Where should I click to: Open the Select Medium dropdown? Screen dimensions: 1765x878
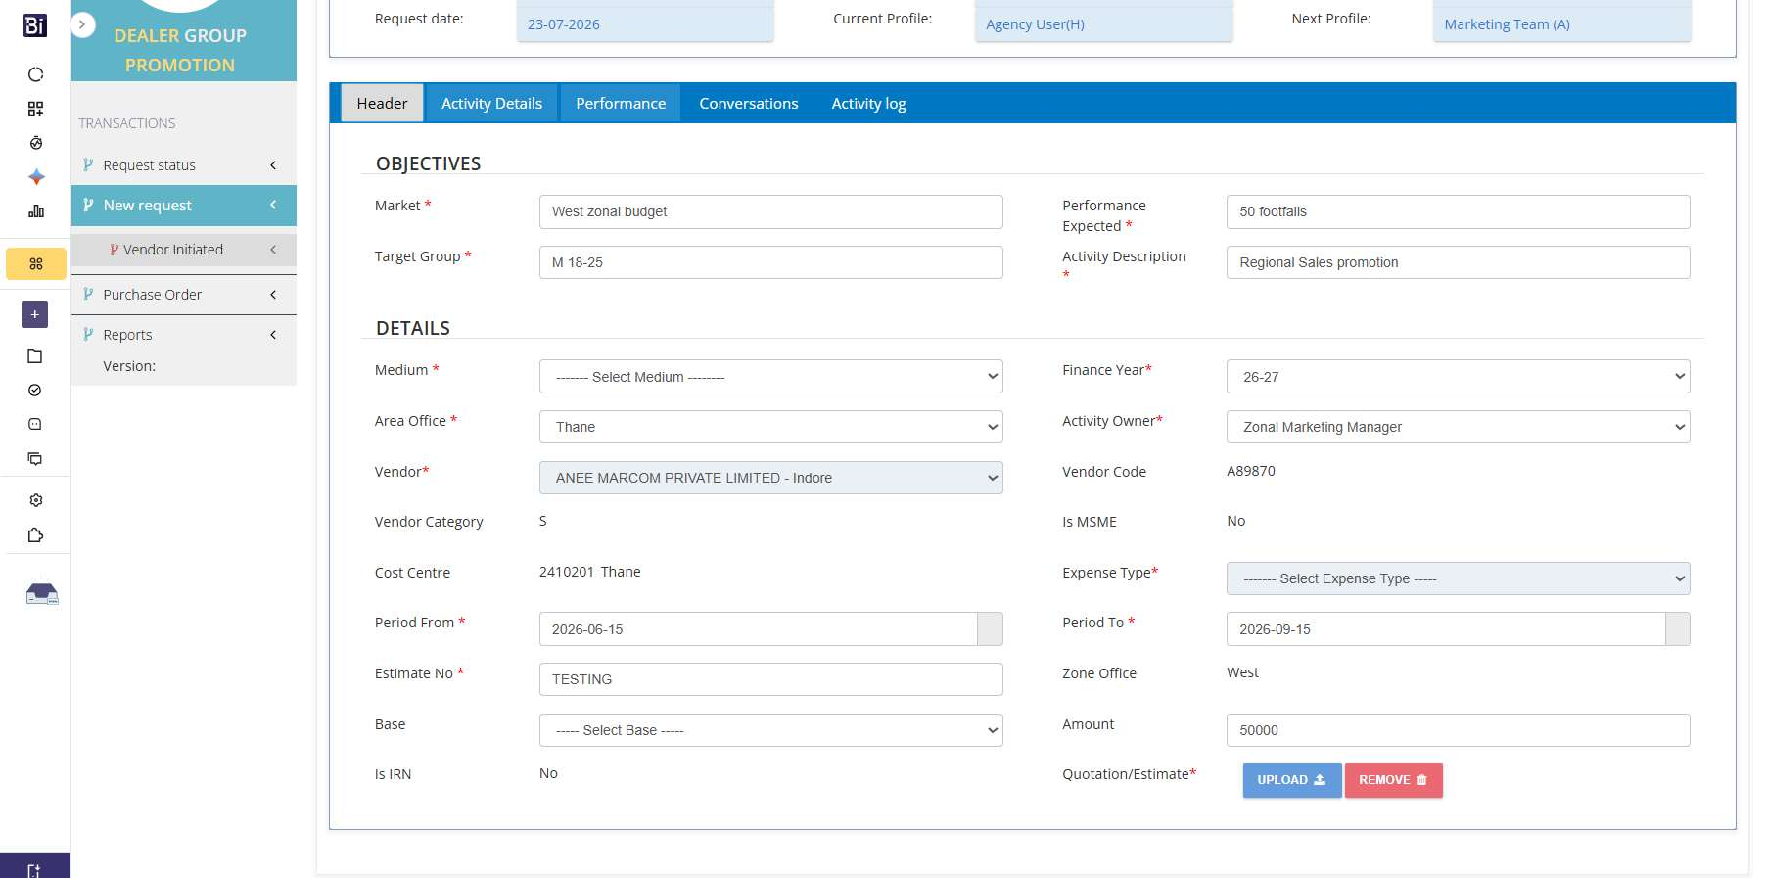tap(770, 377)
